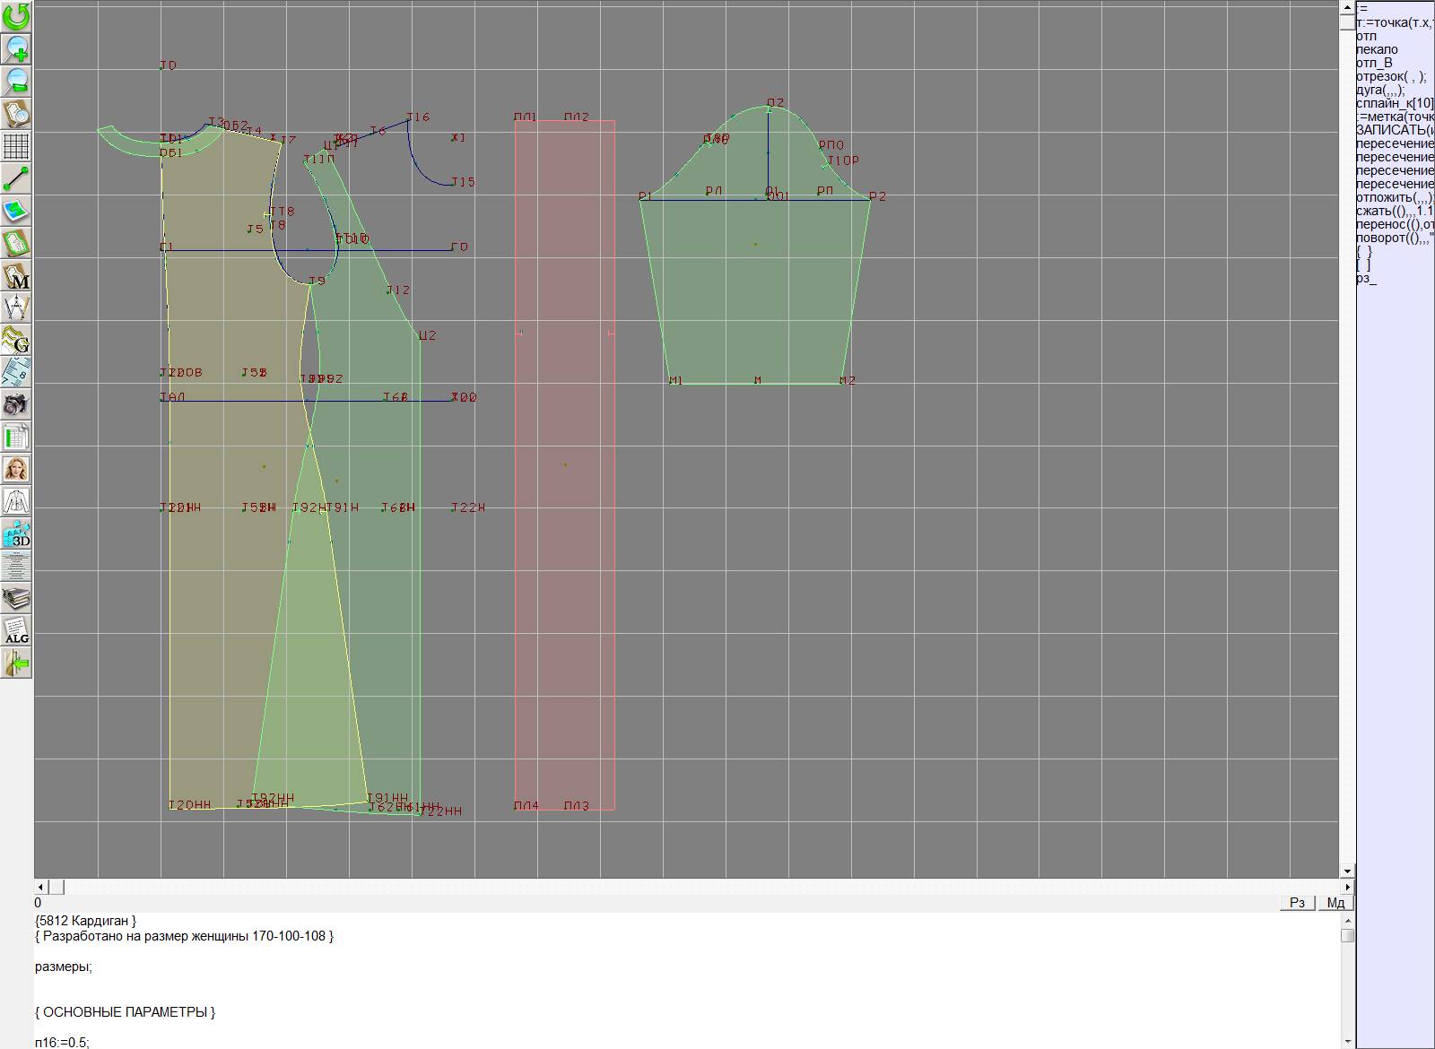
Task: Click the stacked books library icon
Action: 16,598
